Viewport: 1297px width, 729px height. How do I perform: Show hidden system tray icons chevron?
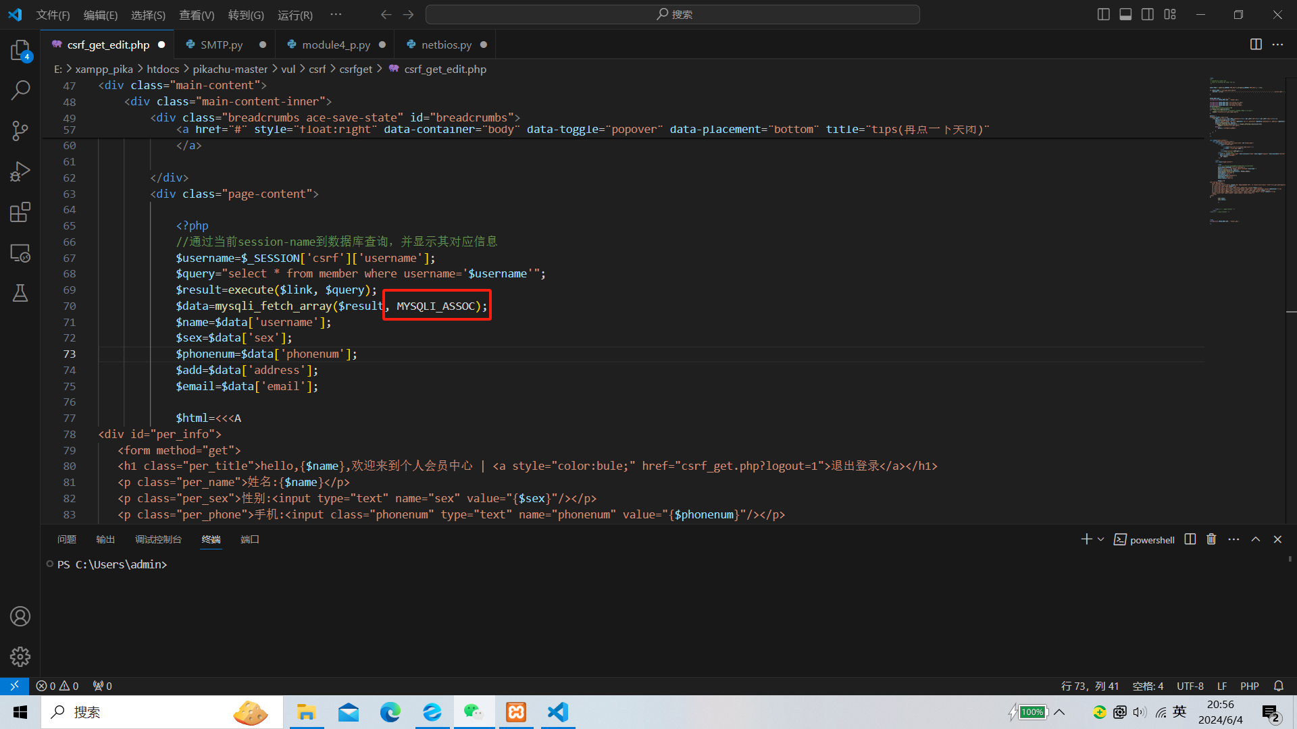[1059, 712]
